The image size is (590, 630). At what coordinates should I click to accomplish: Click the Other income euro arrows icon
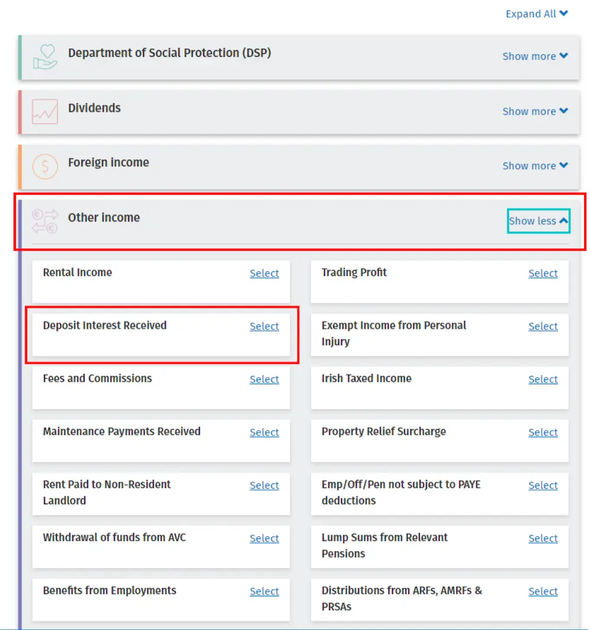coord(44,221)
